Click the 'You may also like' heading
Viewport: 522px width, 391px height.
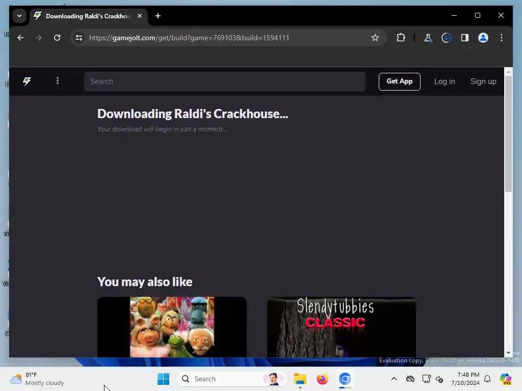(x=145, y=282)
